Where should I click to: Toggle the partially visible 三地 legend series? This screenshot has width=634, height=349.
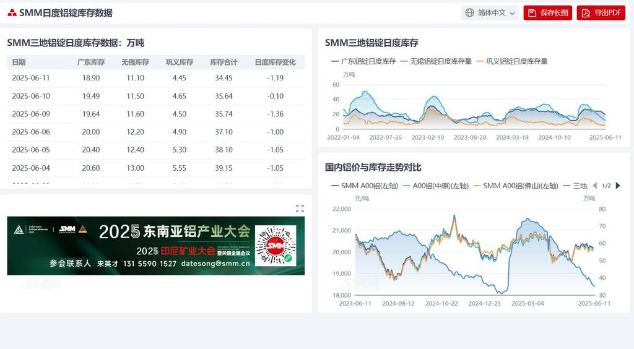(x=575, y=186)
